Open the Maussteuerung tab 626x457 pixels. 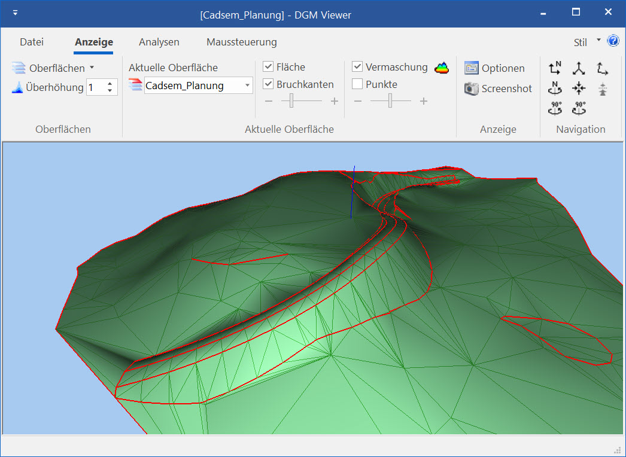pos(241,42)
